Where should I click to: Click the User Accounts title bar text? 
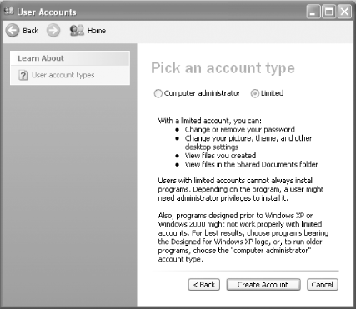47,12
